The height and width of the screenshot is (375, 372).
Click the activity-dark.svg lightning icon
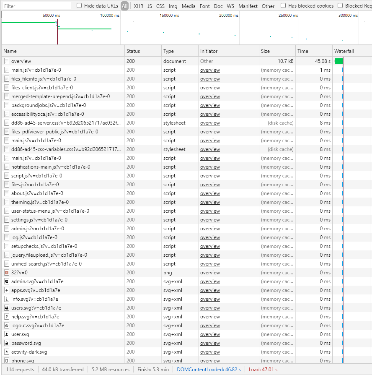click(7, 352)
